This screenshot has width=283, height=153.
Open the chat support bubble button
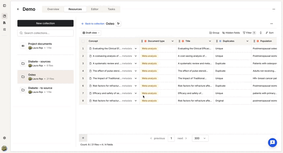coord(273,143)
